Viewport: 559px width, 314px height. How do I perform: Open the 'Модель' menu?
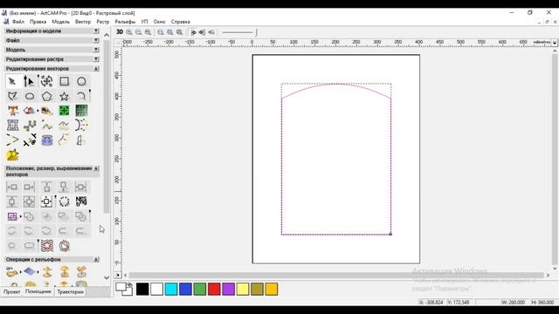pos(60,22)
